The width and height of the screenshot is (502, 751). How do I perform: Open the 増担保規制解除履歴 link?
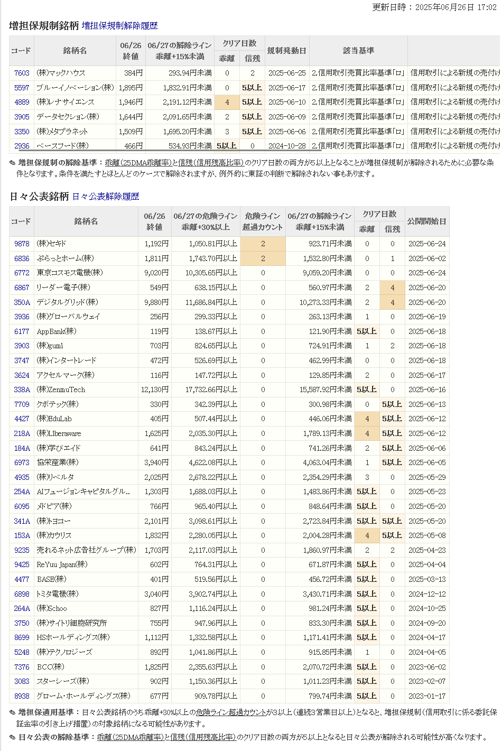coord(119,25)
